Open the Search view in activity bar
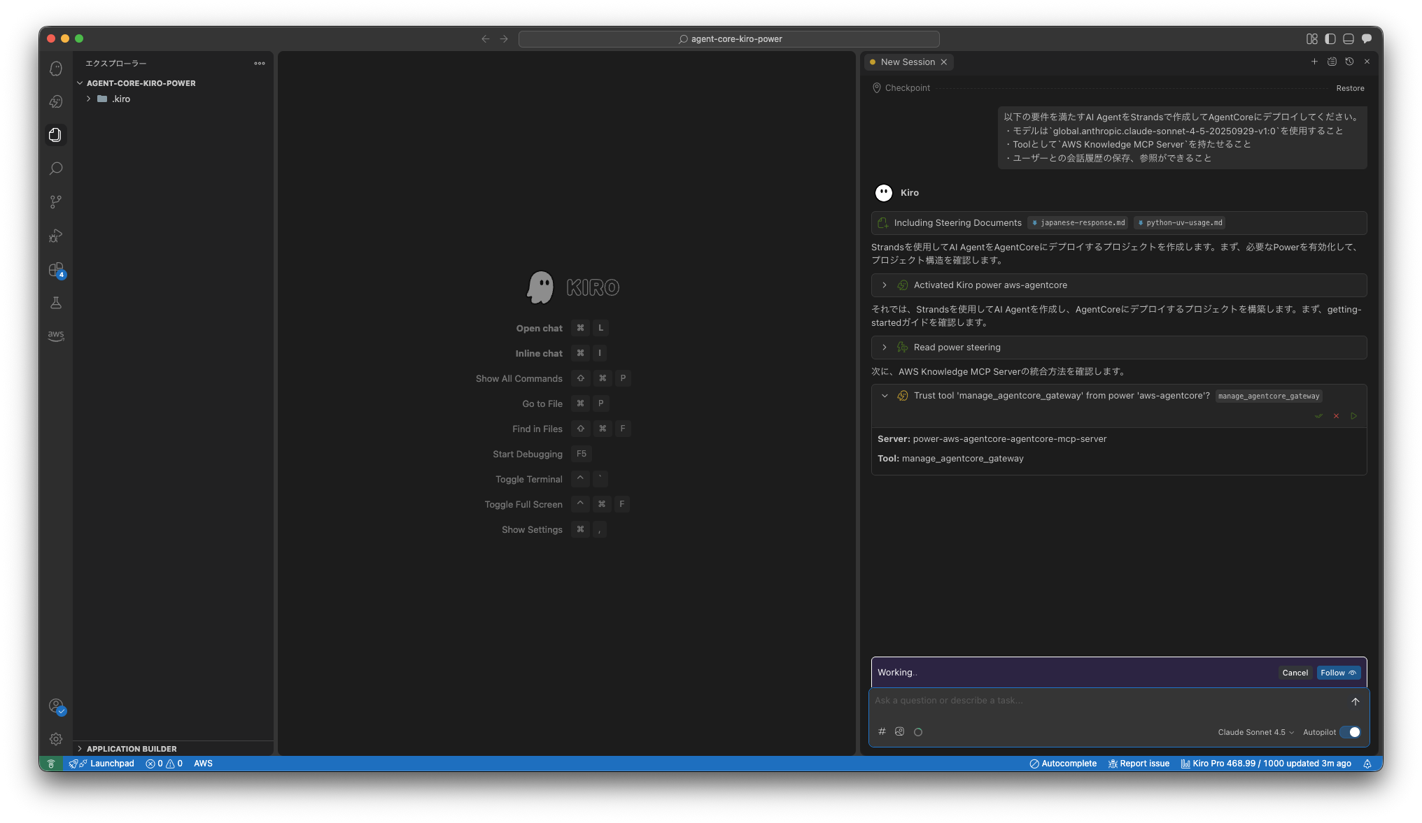 tap(56, 169)
